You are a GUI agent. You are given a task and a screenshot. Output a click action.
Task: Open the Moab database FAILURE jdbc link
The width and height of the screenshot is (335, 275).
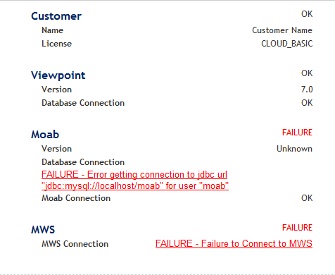point(135,180)
